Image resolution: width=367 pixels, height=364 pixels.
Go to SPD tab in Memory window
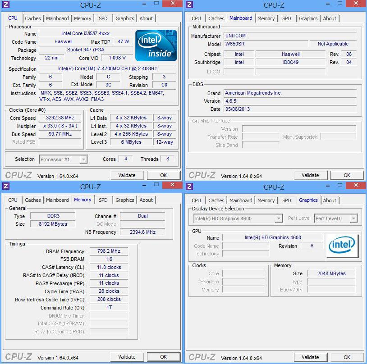(103, 200)
